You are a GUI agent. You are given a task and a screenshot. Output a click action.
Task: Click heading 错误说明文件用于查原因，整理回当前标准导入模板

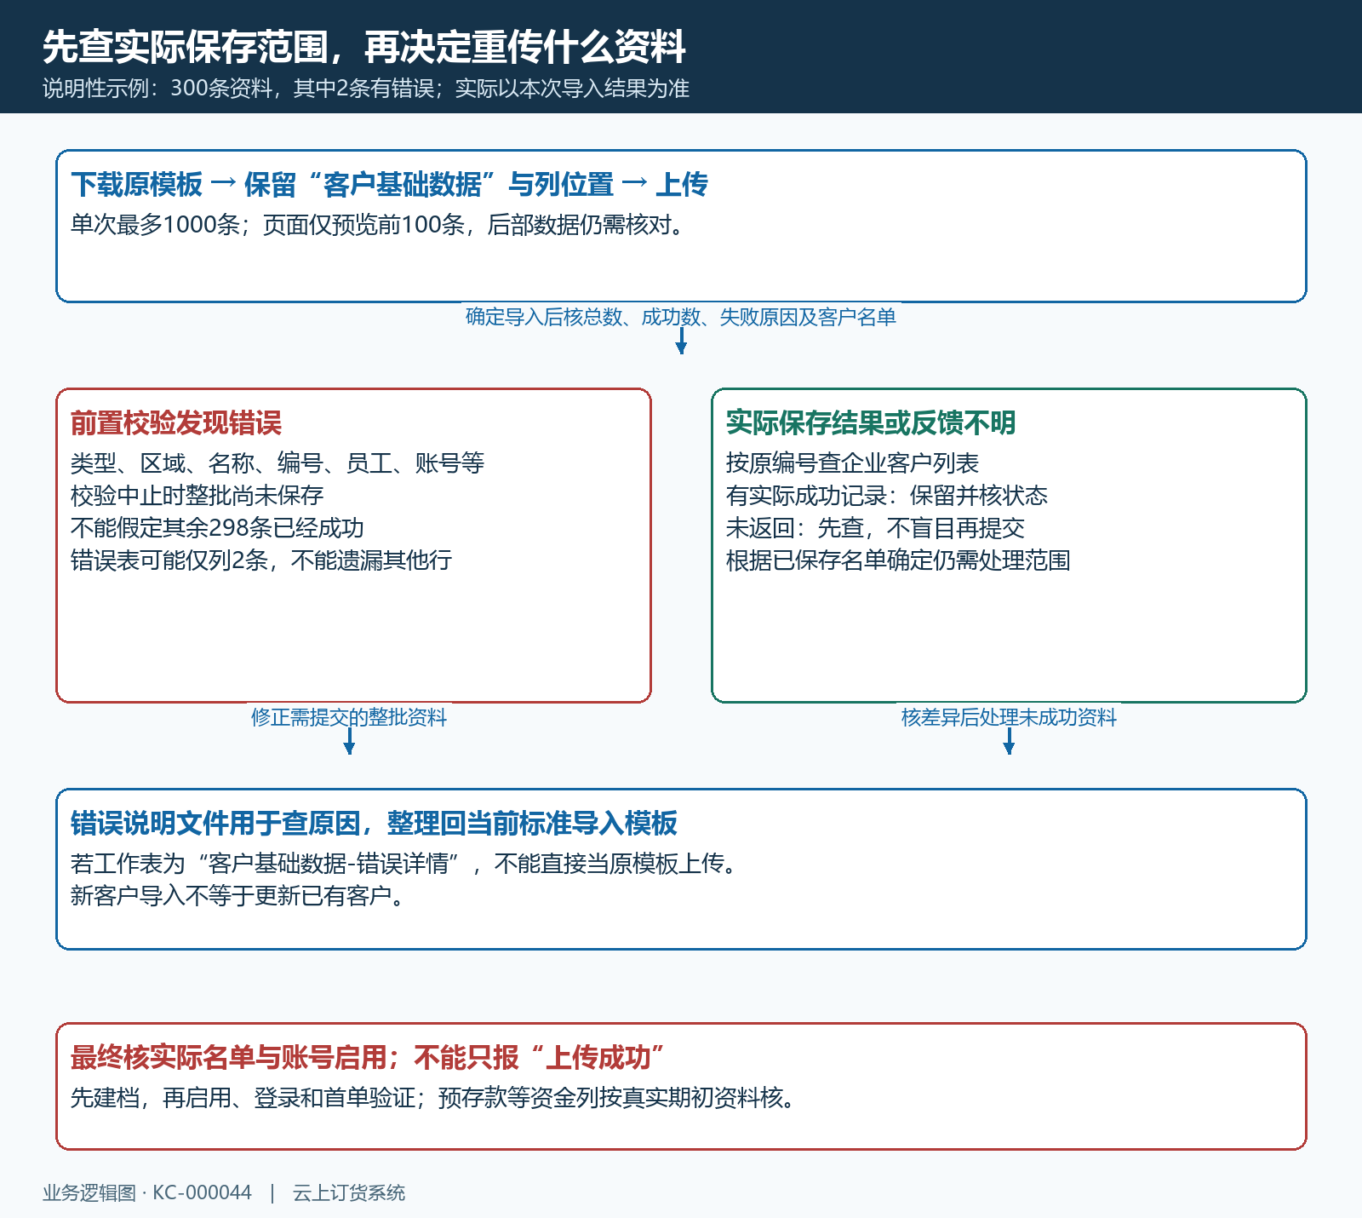point(374,823)
